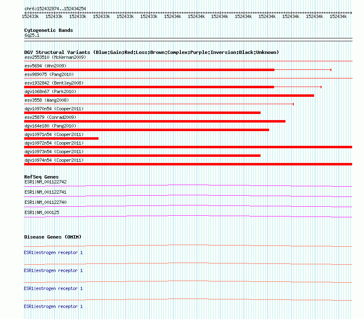Click the red bar under dgv10973n54
This screenshot has height=319, width=364.
(142, 156)
